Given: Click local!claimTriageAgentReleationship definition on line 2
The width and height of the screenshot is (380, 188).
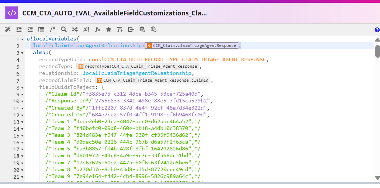Looking at the screenshot, I should click(x=88, y=45).
